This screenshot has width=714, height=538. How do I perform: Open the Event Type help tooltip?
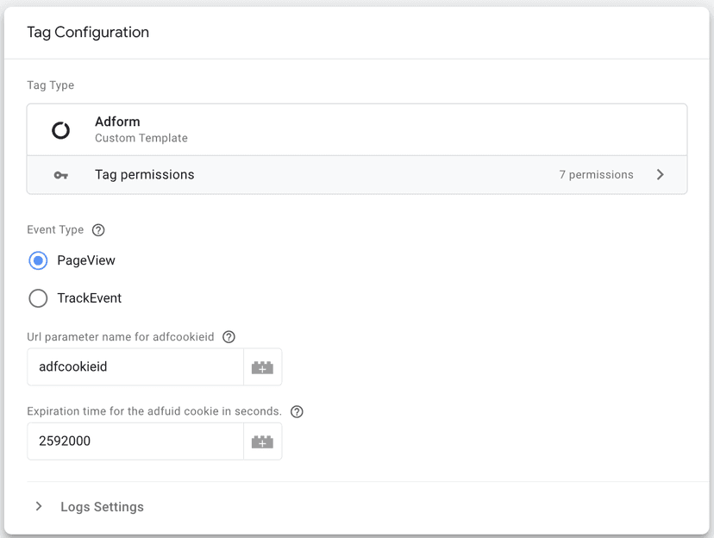98,229
